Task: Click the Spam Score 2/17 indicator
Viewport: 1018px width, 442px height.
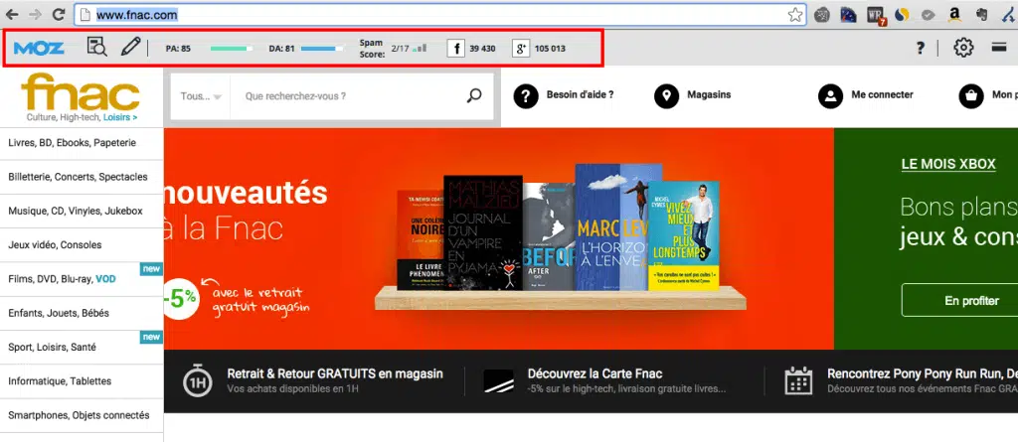Action: click(x=393, y=48)
